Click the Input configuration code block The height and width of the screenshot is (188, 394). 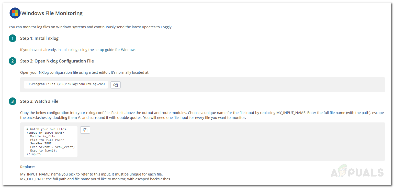click(x=51, y=142)
